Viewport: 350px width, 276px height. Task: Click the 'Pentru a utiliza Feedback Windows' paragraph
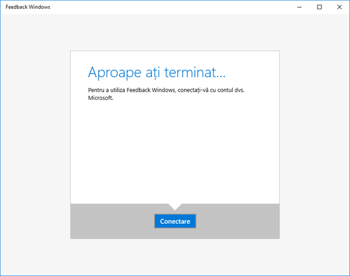pos(166,94)
